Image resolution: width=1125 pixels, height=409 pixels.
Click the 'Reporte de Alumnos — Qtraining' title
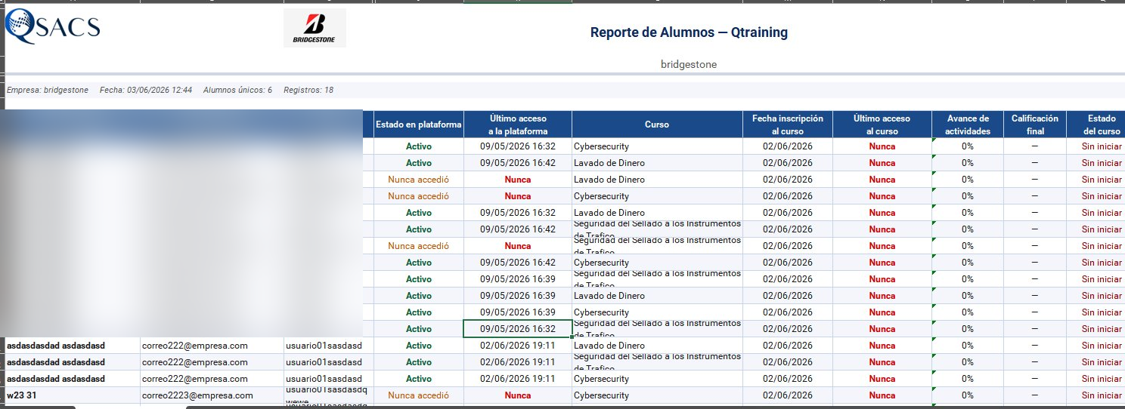point(688,32)
